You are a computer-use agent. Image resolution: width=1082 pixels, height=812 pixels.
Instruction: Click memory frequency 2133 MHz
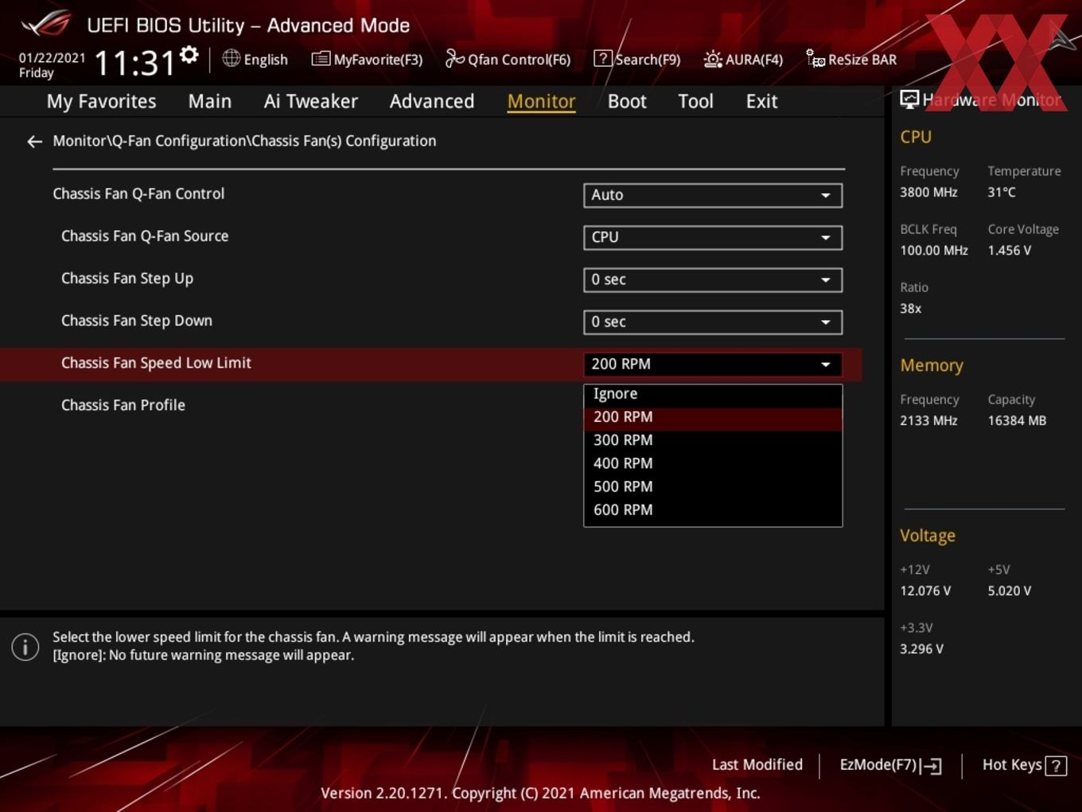coord(928,421)
